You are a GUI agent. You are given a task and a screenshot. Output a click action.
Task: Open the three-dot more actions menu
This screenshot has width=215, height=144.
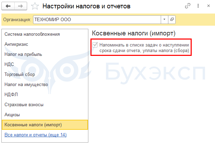click(198, 6)
